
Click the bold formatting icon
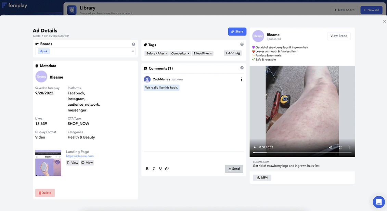[147, 169]
